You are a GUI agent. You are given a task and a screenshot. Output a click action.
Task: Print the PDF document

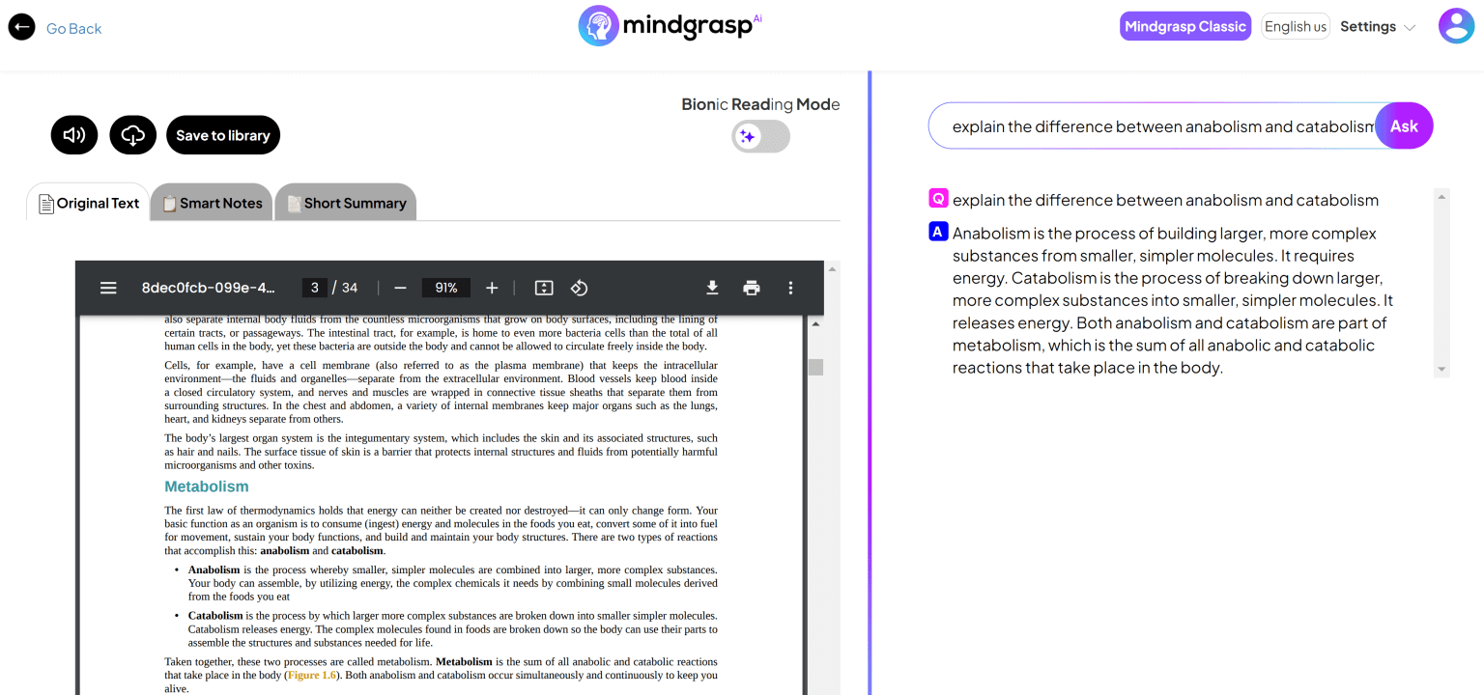[x=752, y=287]
